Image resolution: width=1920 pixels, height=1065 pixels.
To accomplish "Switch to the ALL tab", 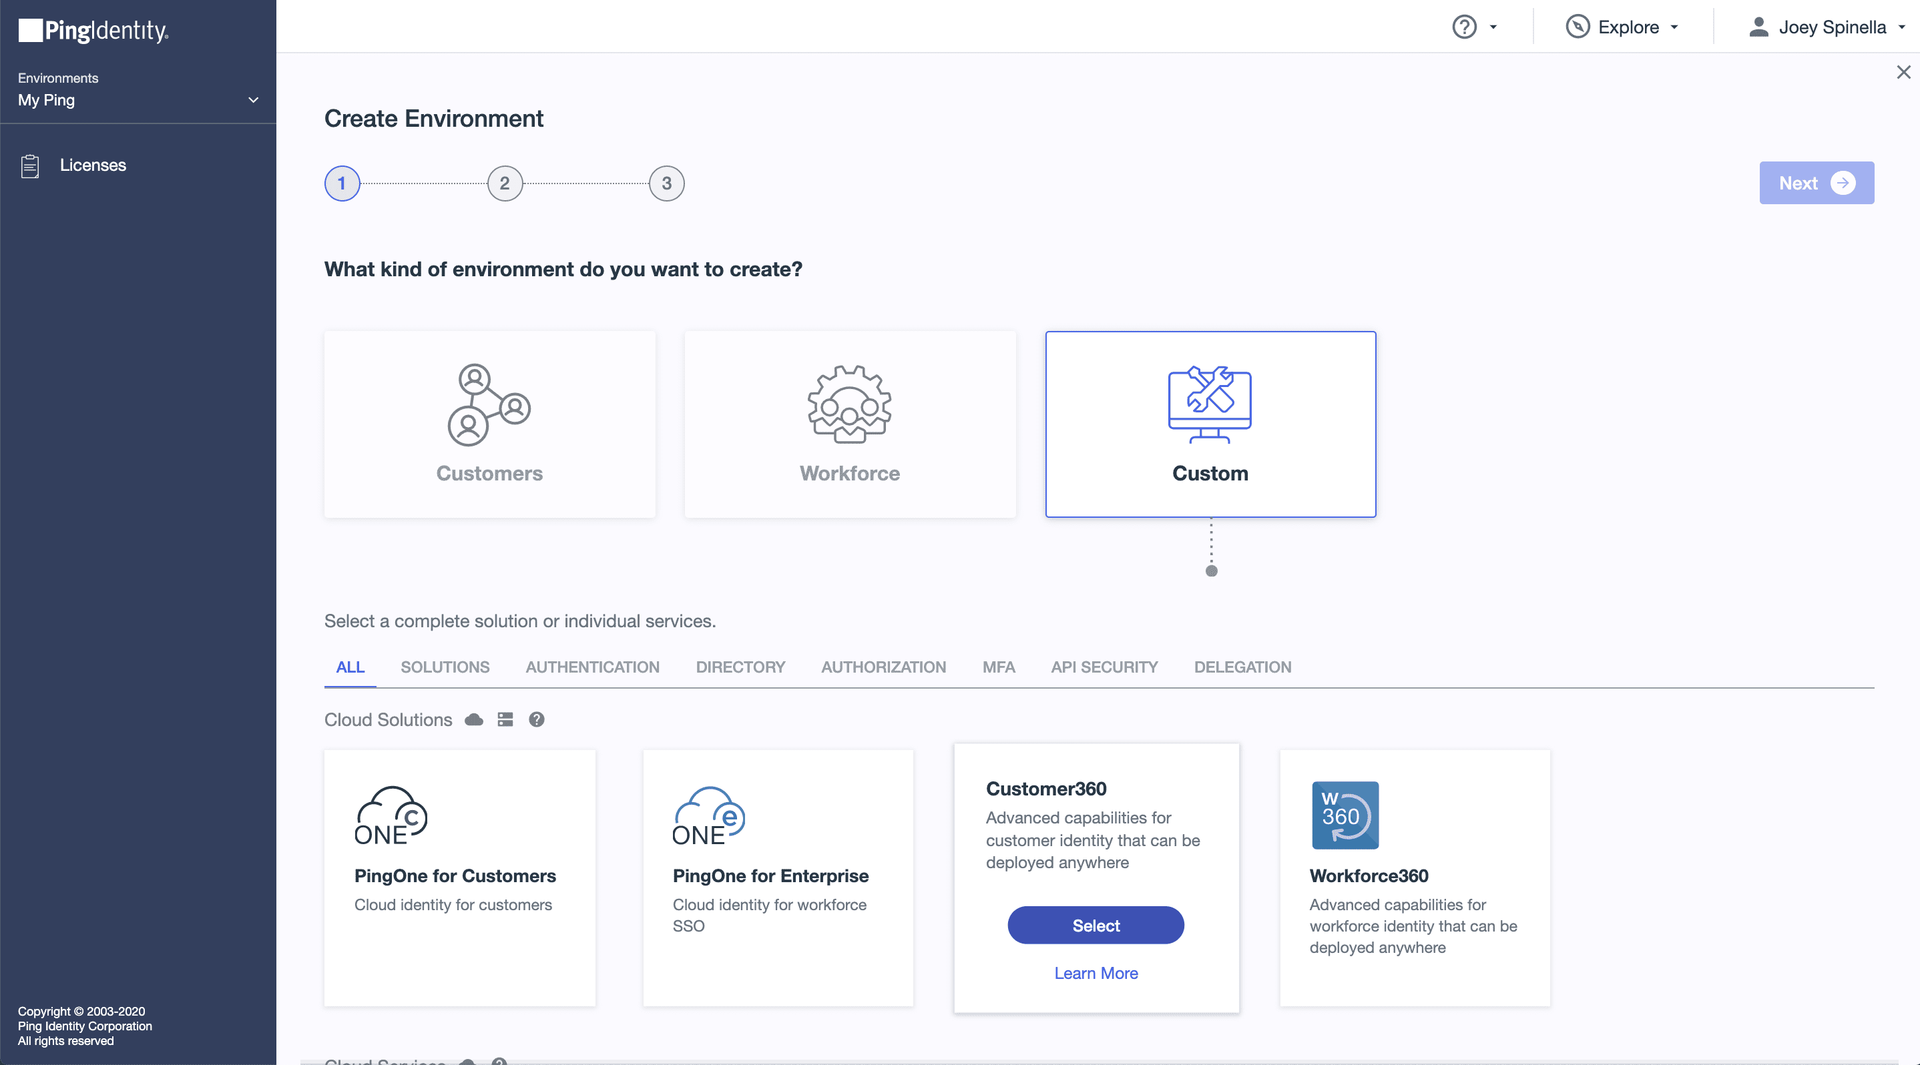I will point(350,667).
